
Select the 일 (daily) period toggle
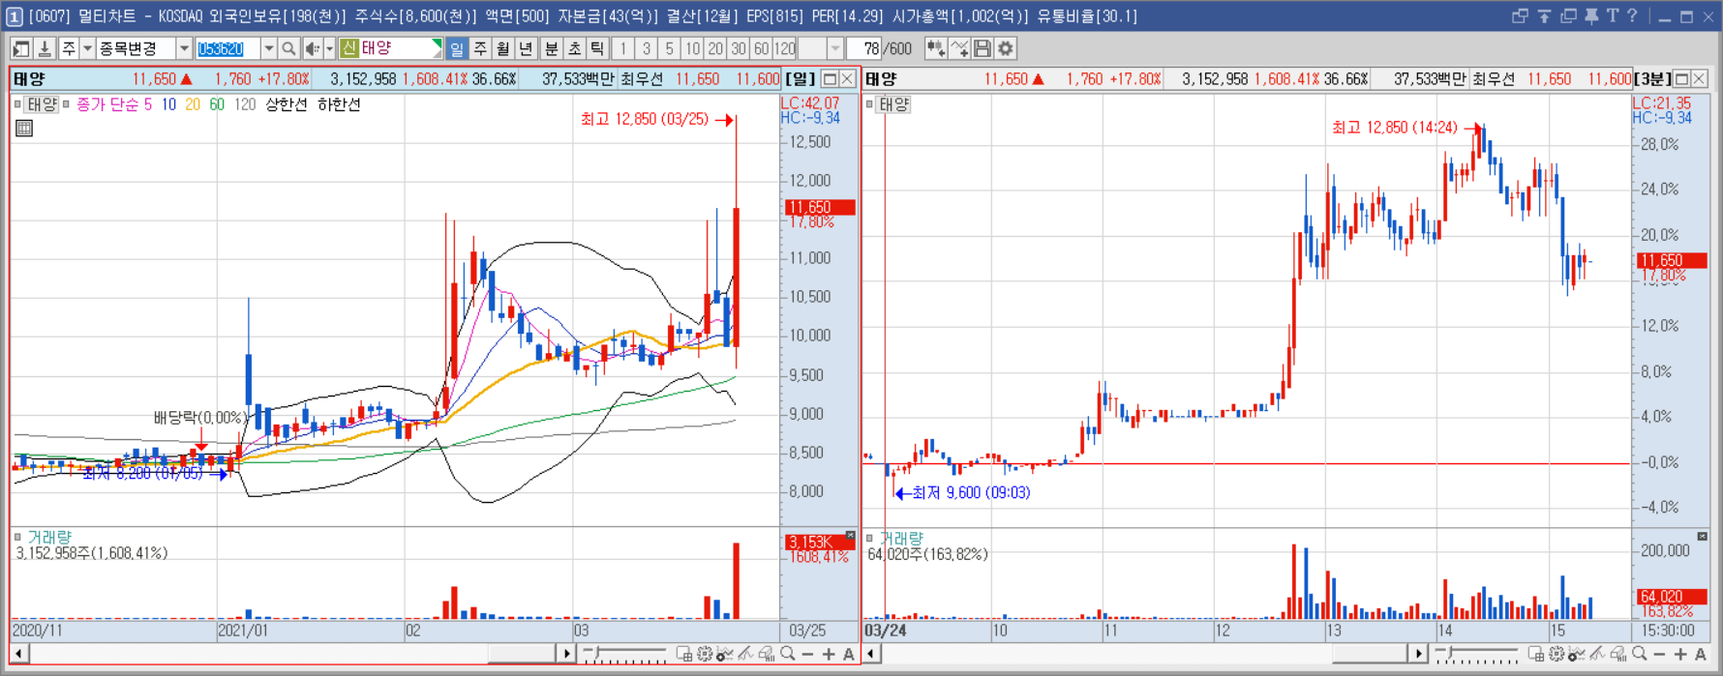point(457,48)
